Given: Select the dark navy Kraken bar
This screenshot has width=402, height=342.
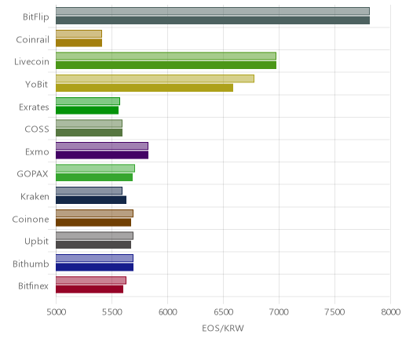Looking at the screenshot, I should (x=91, y=200).
